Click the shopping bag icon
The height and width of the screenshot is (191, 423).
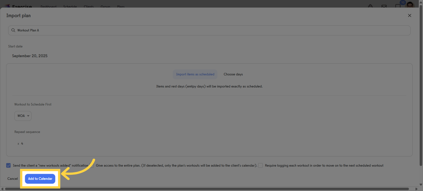click(370, 6)
